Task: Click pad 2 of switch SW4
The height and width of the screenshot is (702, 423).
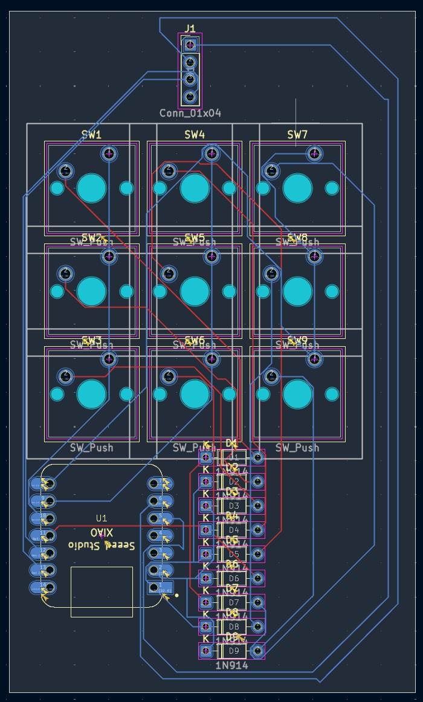Action: point(169,171)
